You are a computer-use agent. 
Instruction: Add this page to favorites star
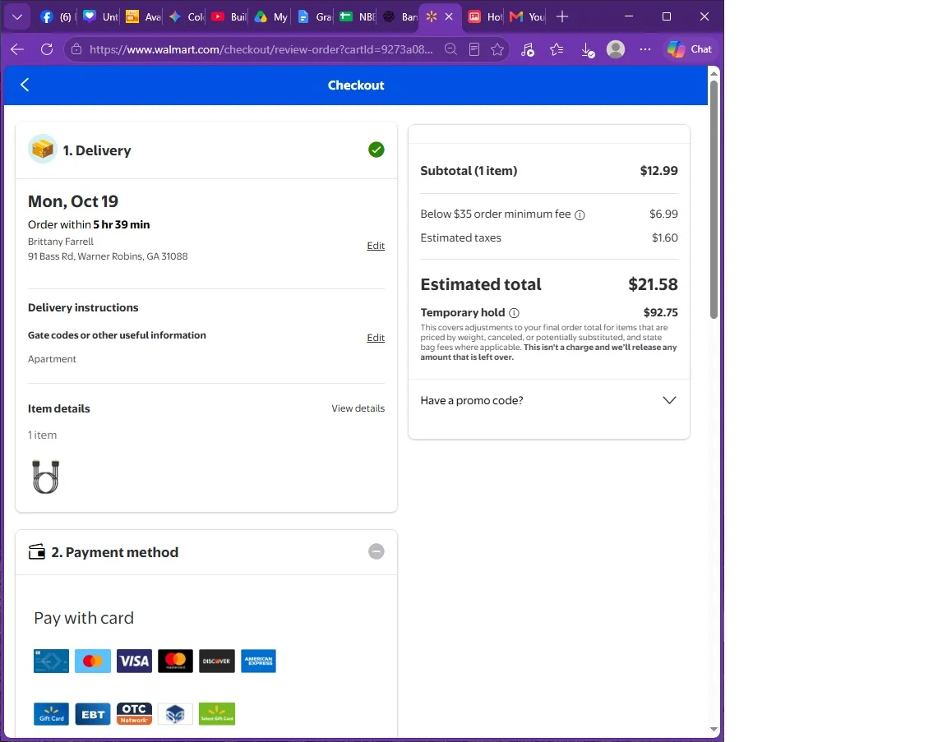click(x=497, y=49)
